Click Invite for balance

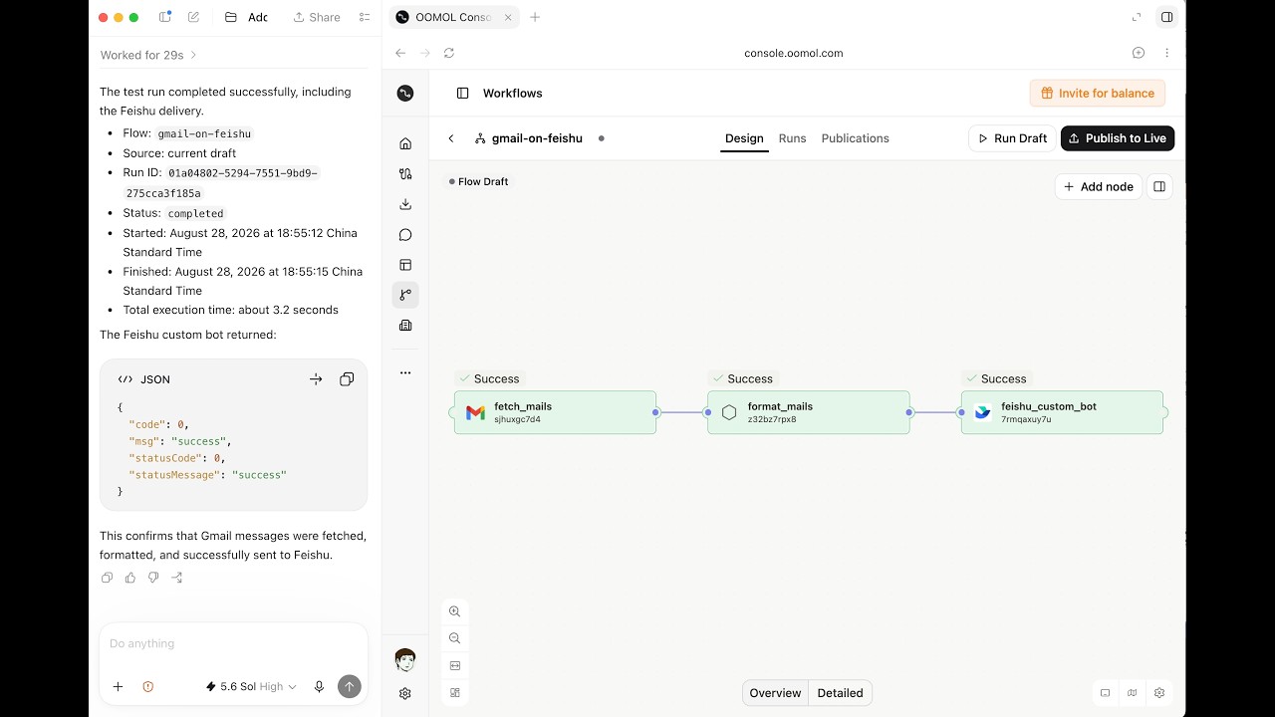tap(1098, 94)
